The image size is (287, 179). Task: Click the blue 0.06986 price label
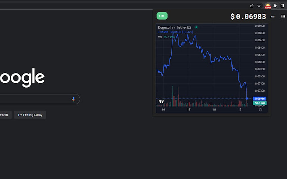pyautogui.click(x=259, y=99)
